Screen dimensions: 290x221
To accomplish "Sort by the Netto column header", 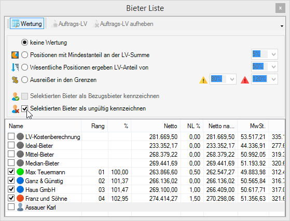I will click(x=156, y=126).
